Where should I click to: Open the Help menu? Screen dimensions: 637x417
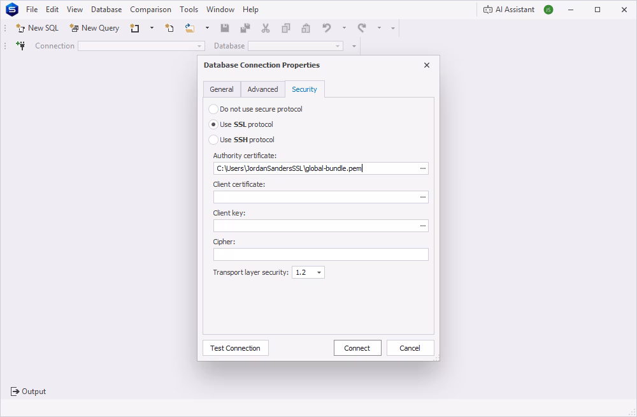[250, 10]
